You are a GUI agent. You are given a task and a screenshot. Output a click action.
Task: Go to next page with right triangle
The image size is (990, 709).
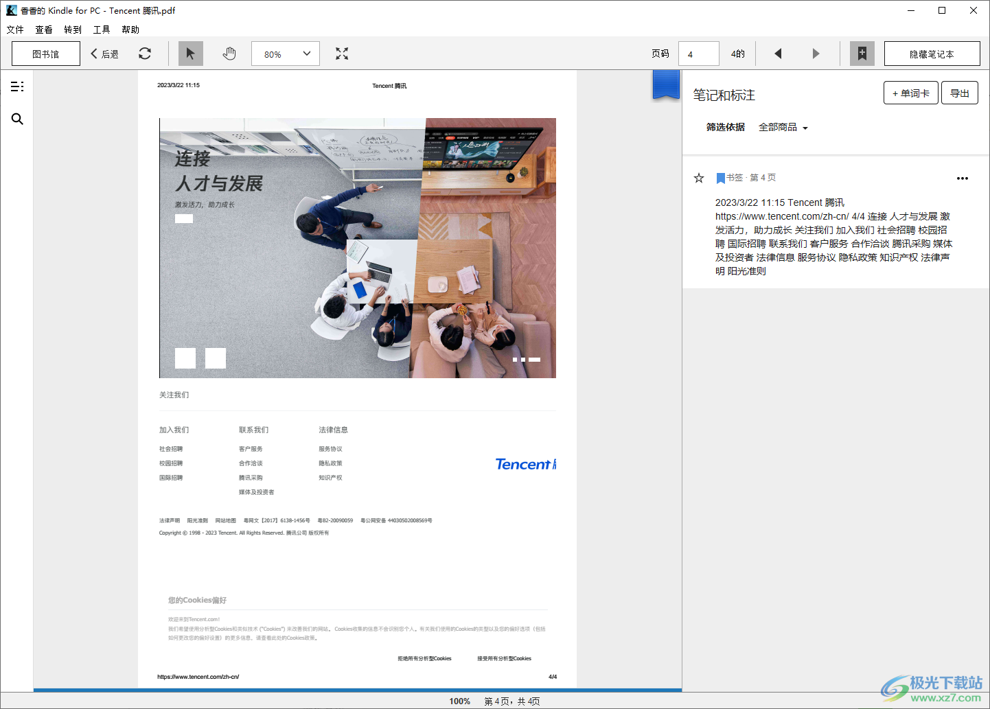pos(816,54)
